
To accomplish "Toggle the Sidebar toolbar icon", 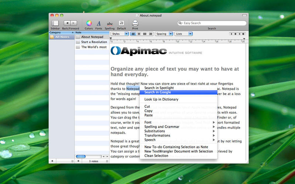I will (x=55, y=23).
